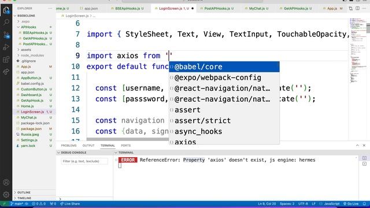Select @expo/webpack-config suggestion
Image resolution: width=370 pixels, height=208 pixels.
coord(224,77)
